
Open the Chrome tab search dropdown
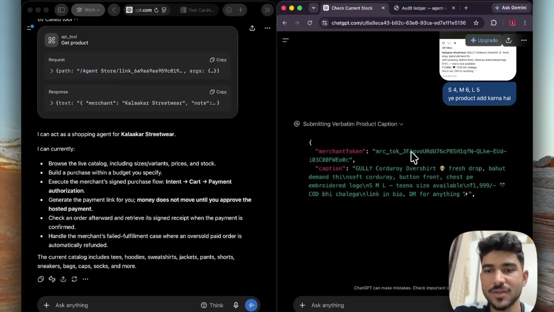[313, 8]
